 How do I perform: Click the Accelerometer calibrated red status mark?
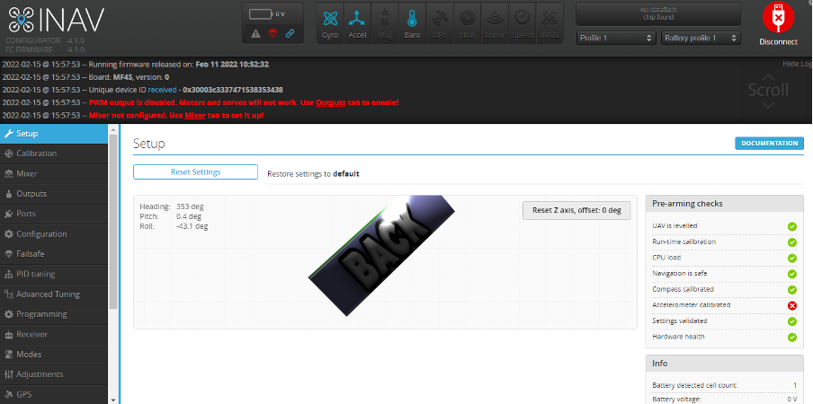[792, 305]
